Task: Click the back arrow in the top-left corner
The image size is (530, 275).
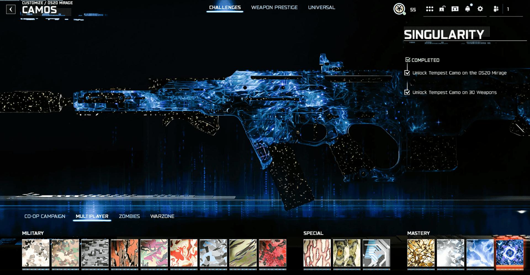Action: 11,9
